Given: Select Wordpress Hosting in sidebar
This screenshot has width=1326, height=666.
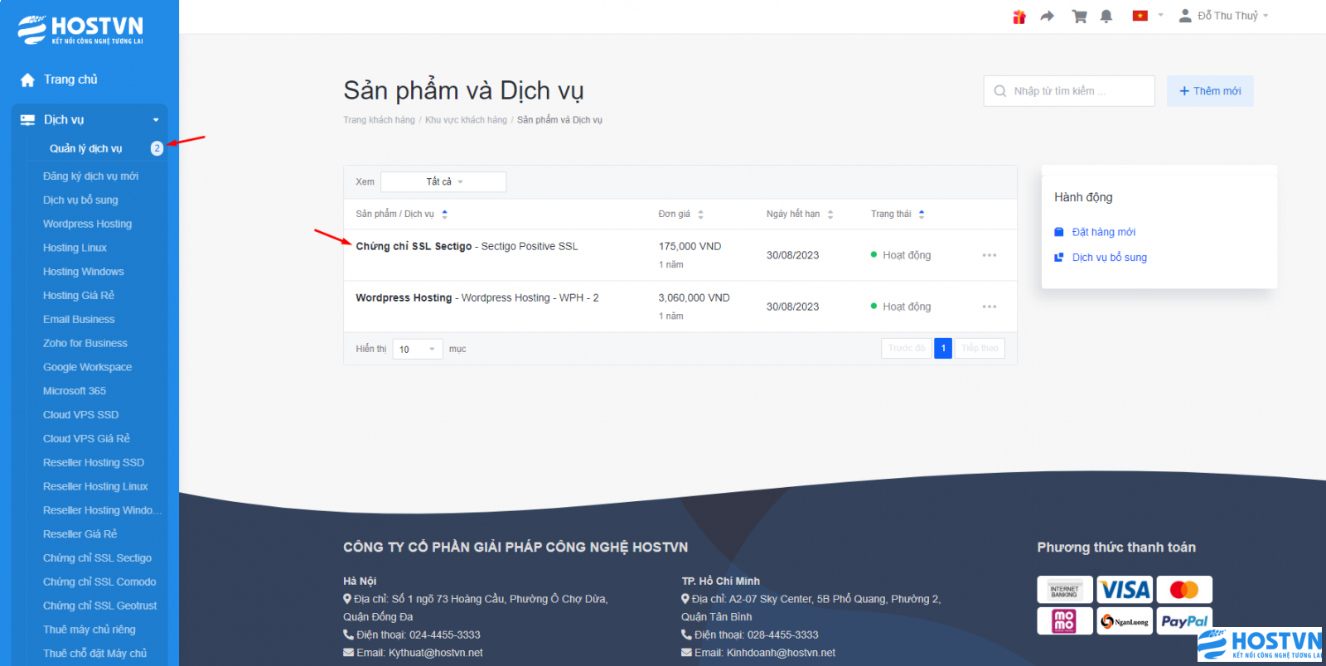Looking at the screenshot, I should [x=87, y=224].
